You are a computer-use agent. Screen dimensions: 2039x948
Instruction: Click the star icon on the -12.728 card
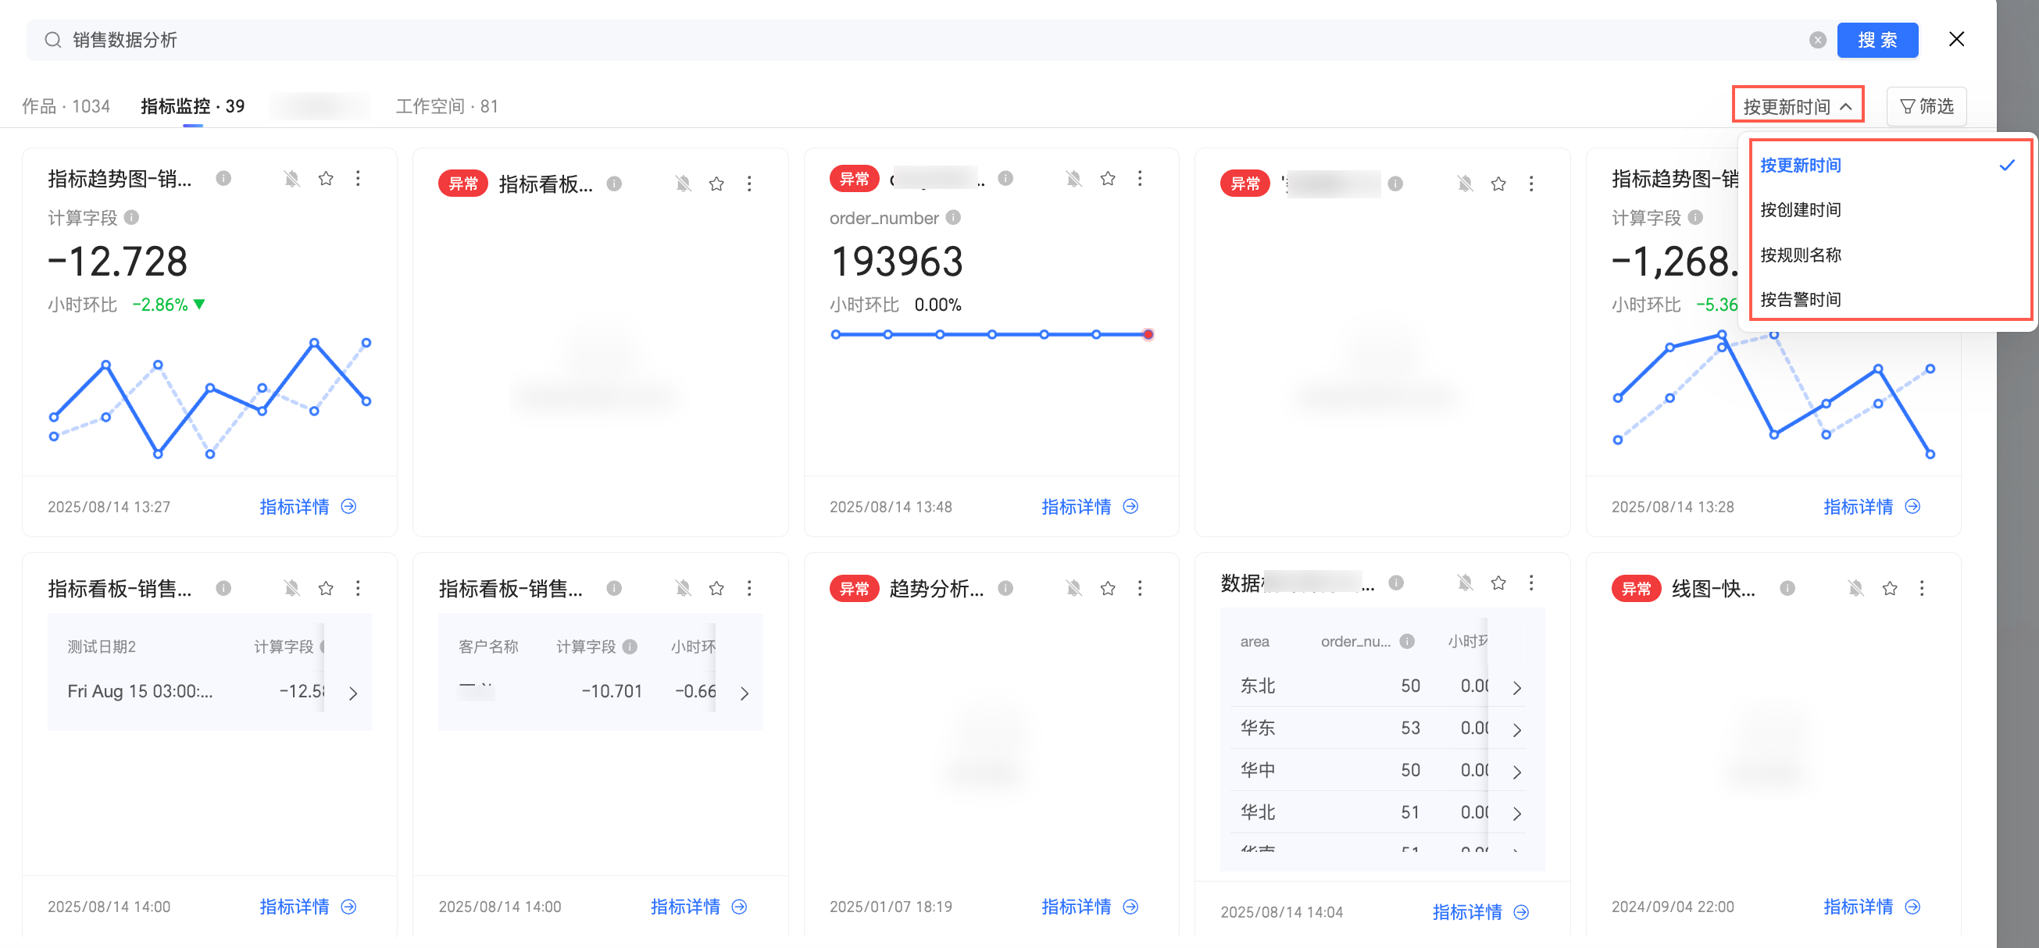pos(325,179)
